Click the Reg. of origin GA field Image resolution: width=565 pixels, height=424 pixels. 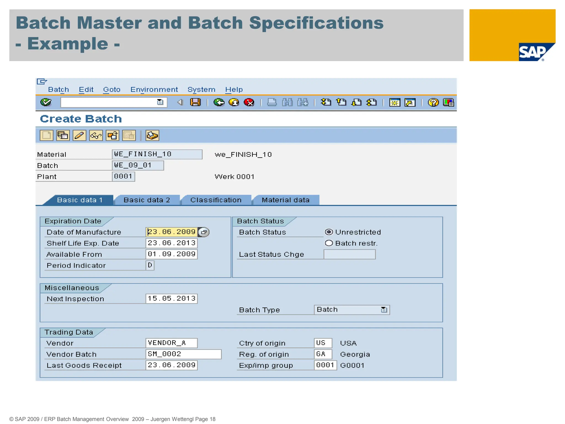pyautogui.click(x=323, y=354)
